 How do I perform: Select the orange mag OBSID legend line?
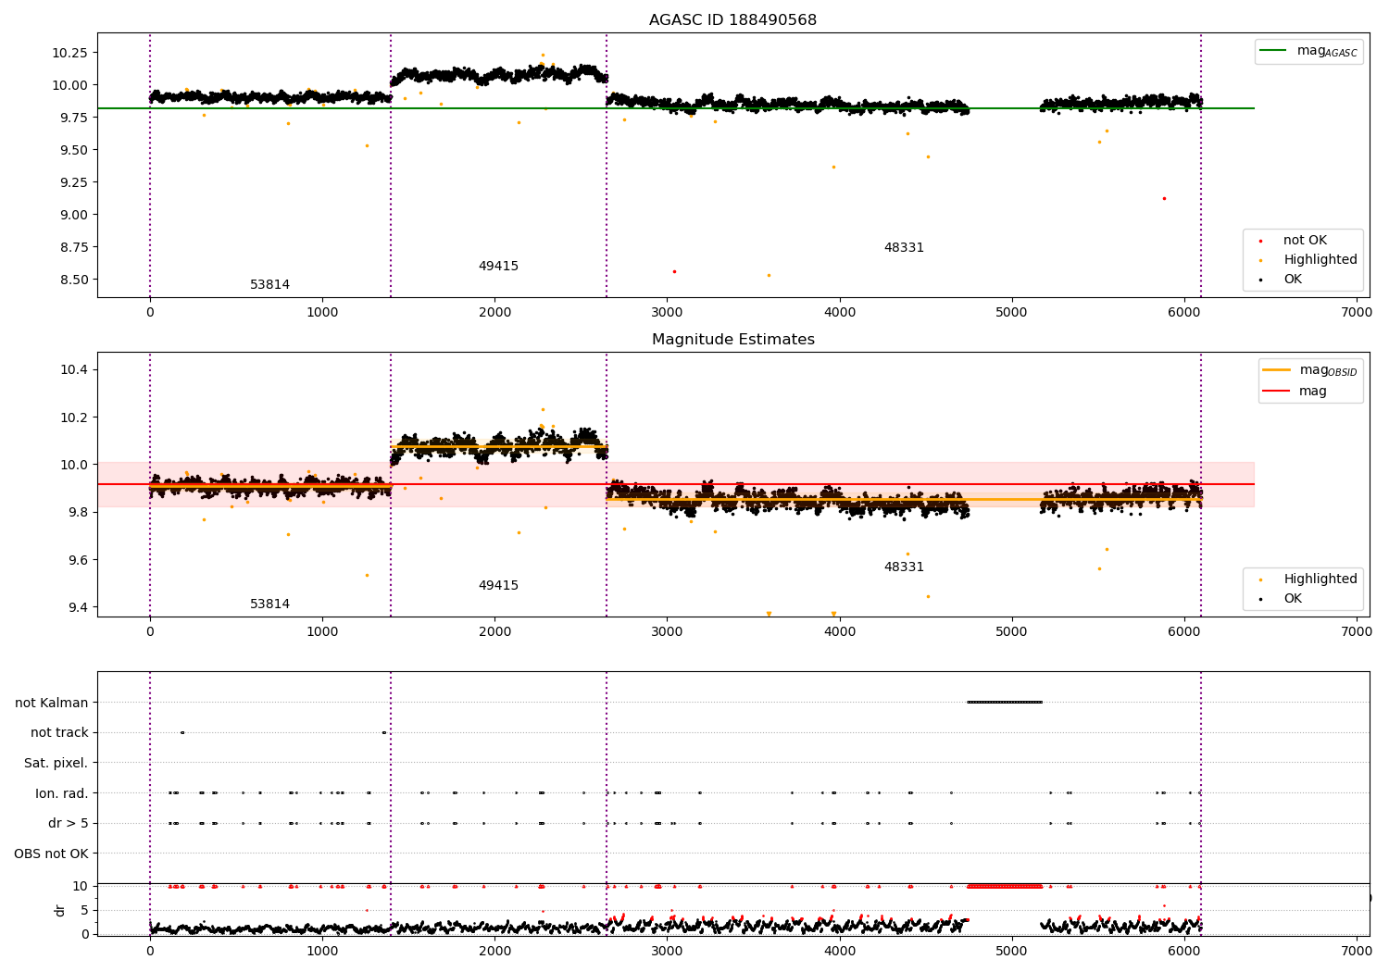coord(1276,370)
